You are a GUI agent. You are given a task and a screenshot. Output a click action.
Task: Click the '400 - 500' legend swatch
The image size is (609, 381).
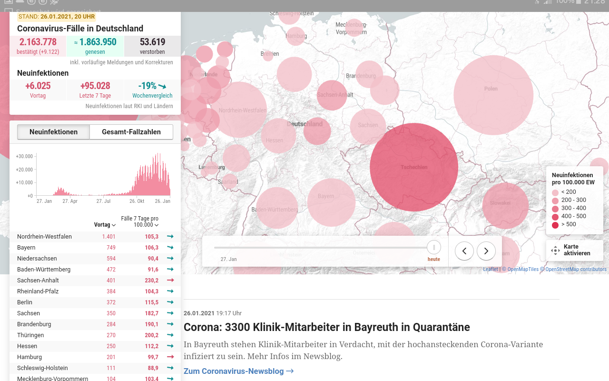pyautogui.click(x=555, y=217)
